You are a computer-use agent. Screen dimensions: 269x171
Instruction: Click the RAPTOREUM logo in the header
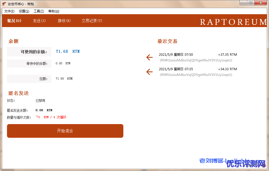pyautogui.click(x=233, y=22)
